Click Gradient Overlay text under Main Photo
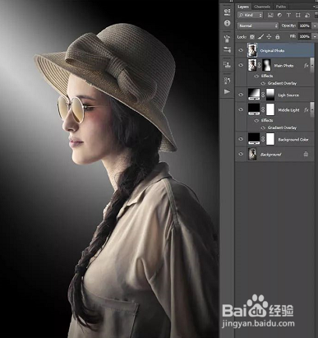Image resolution: width=318 pixels, height=338 pixels. pos(282,83)
